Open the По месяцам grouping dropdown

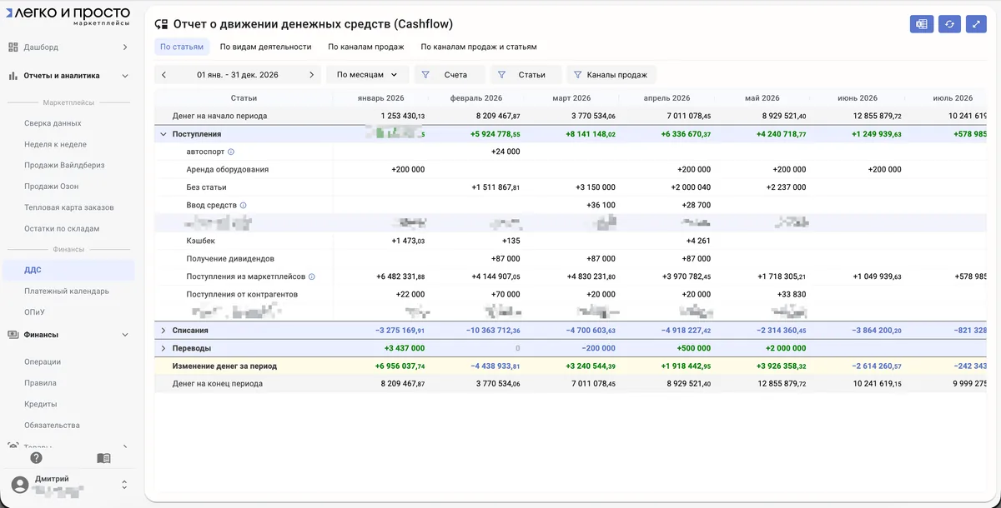pos(367,75)
